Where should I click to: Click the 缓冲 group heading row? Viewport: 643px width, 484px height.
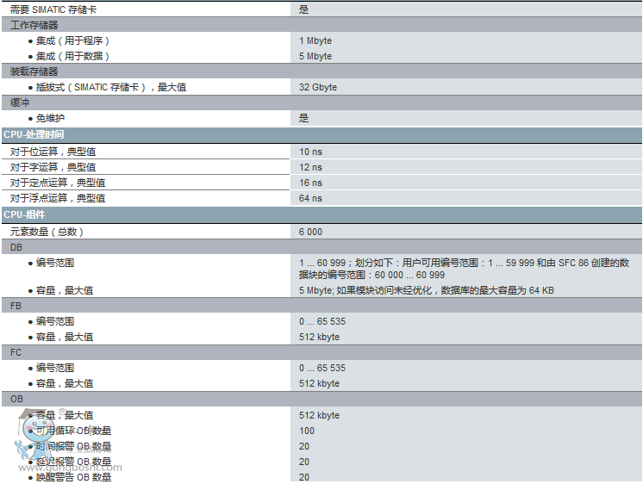19,102
